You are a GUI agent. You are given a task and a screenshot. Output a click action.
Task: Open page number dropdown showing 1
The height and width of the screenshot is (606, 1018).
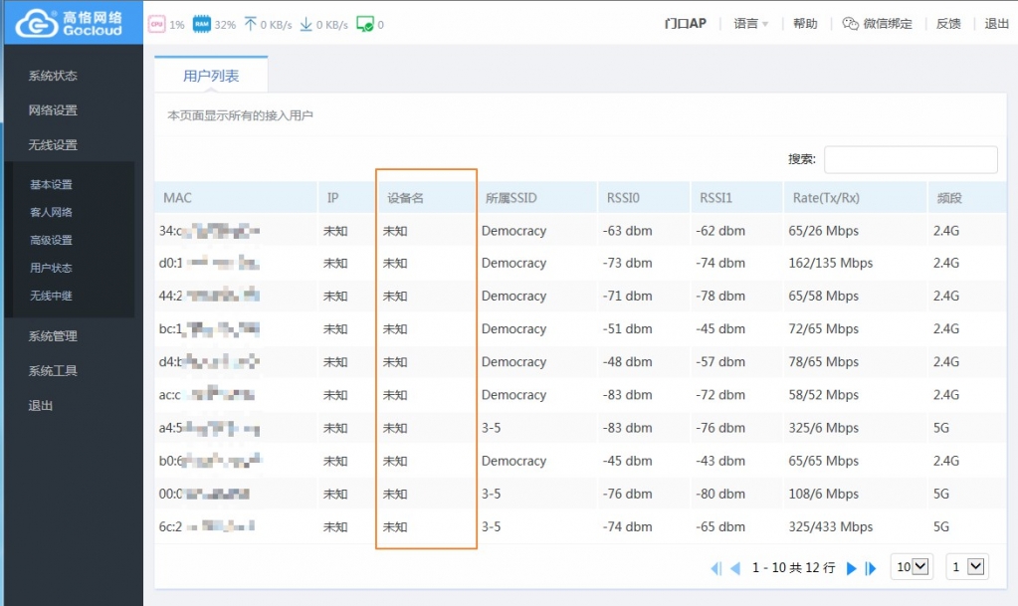967,567
